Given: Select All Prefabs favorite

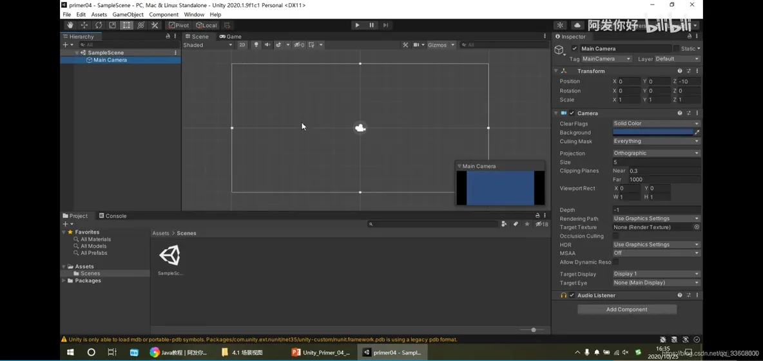Looking at the screenshot, I should (94, 253).
